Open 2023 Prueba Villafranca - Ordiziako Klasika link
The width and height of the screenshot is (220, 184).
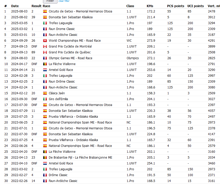73,117
